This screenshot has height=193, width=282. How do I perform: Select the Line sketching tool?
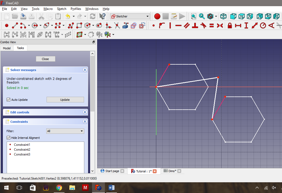pyautogui.click(x=15, y=25)
